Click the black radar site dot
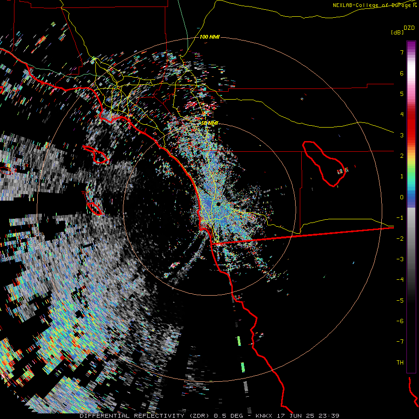 tap(218, 204)
